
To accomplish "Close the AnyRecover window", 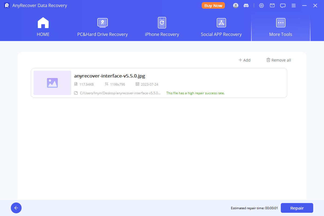I will (x=315, y=5).
